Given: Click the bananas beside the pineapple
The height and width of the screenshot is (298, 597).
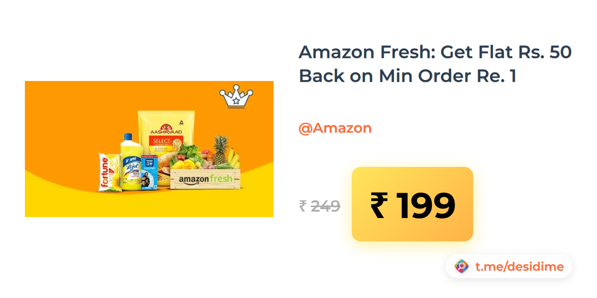Looking at the screenshot, I should point(233,158).
